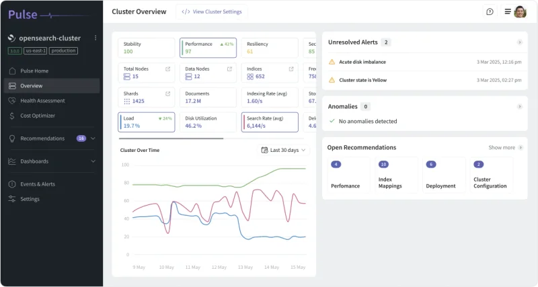This screenshot has width=538, height=287.
Task: Open the Last 30 days range dropdown
Action: (283, 150)
